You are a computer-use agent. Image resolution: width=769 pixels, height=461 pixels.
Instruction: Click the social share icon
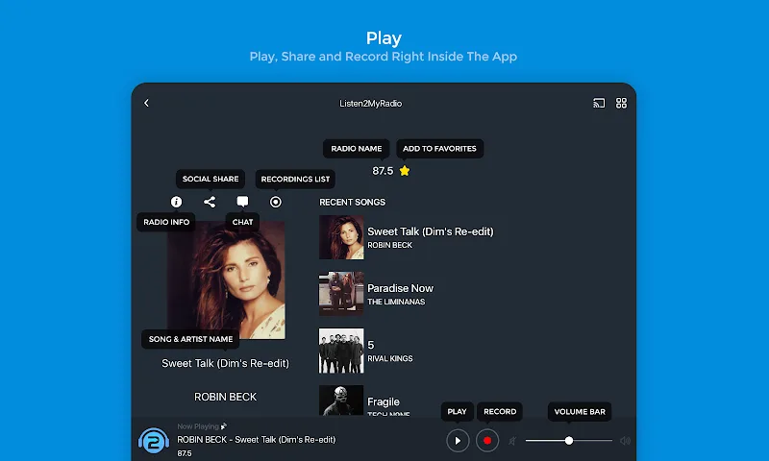coord(210,202)
